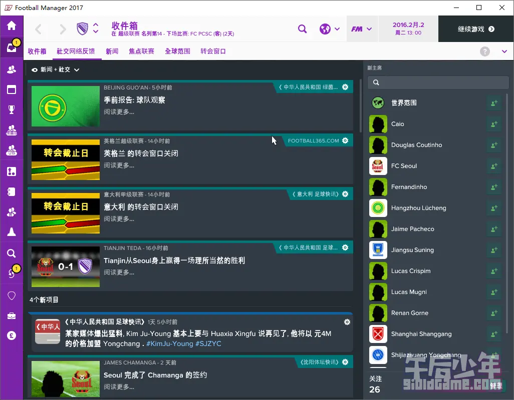Viewport: 514px width, 400px height.
Task: Open headline 意大利 的转会窗口关闭
Action: coord(141,207)
